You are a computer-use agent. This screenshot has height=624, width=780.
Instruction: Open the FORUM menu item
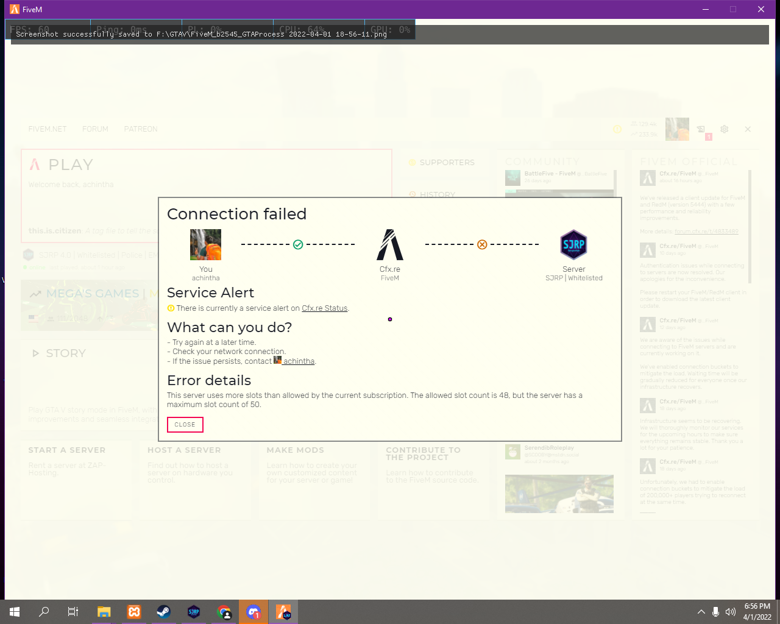[95, 129]
